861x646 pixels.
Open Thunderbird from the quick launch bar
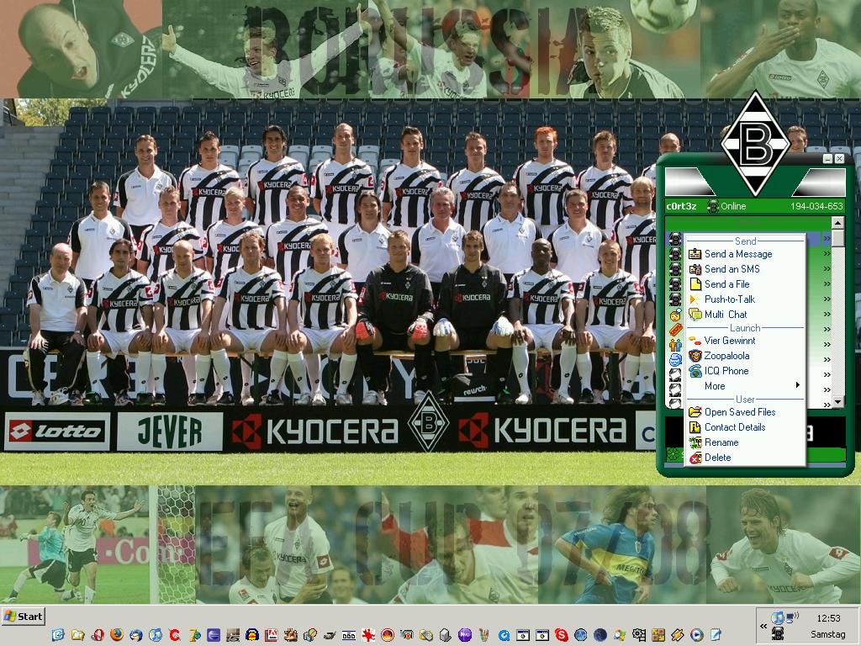[x=135, y=636]
